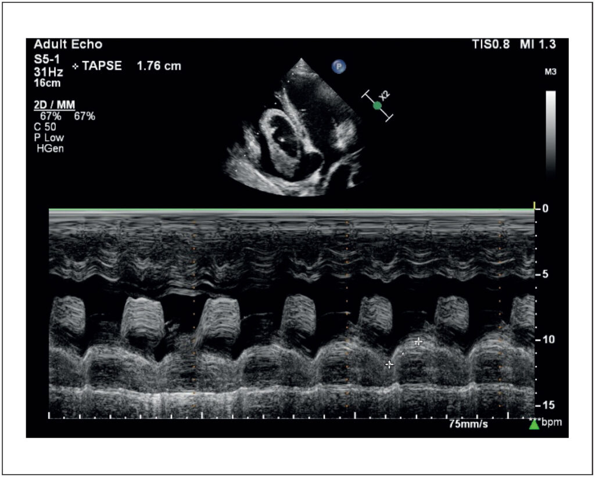Viewport: 595px width, 477px height.
Task: Click the Adult Echo preset title
Action: coord(69,44)
